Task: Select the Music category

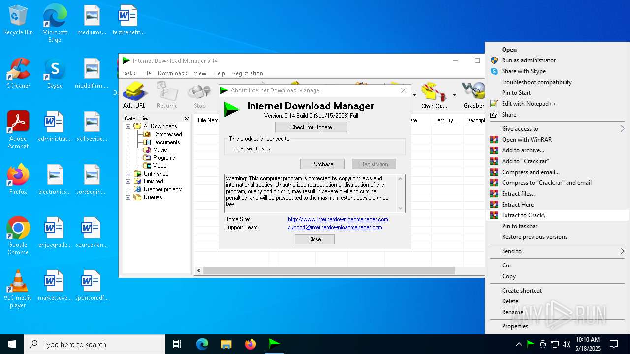Action: coord(160,150)
